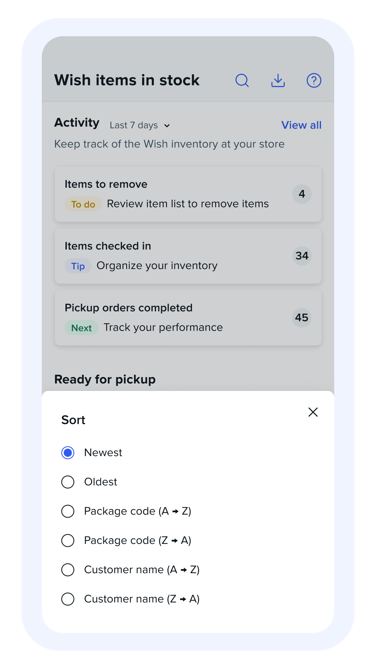Select the Newest radio button
This screenshot has width=376, height=669.
coord(68,453)
